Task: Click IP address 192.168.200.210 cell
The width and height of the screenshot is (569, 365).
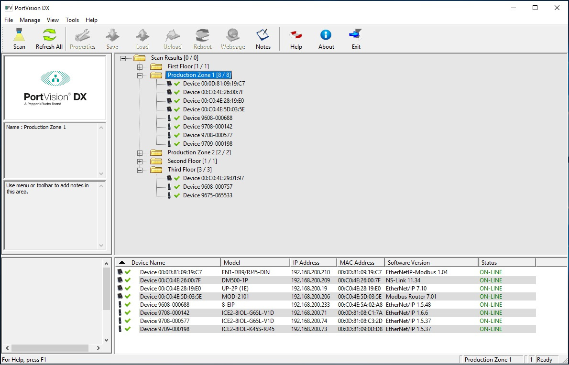Action: pos(311,272)
